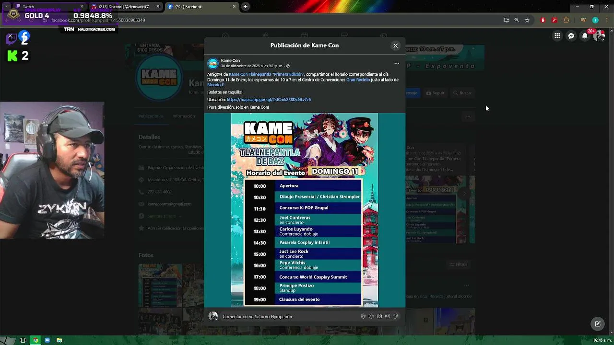Close the Facebook tab

[234, 7]
